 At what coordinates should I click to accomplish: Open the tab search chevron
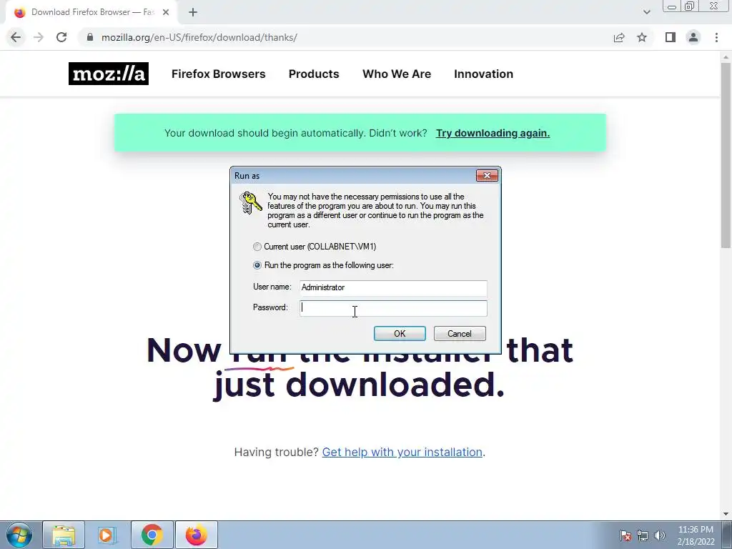(x=646, y=12)
